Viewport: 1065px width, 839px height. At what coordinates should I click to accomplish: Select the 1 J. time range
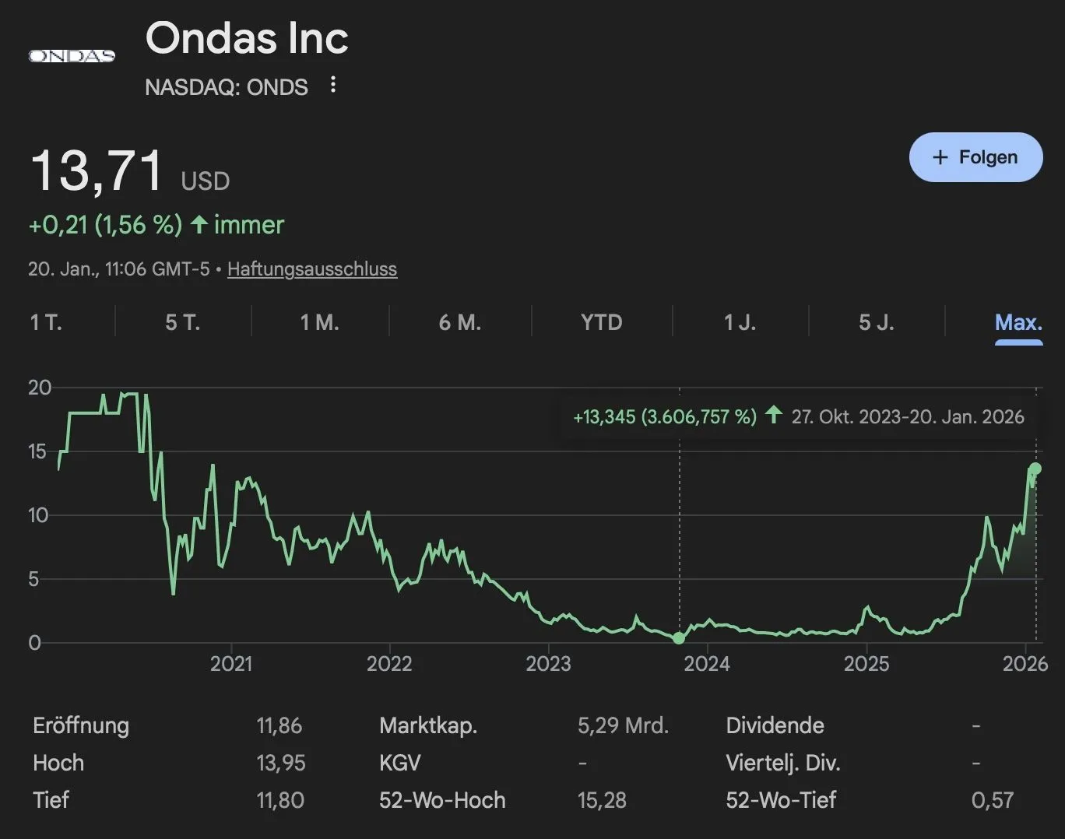click(x=740, y=322)
